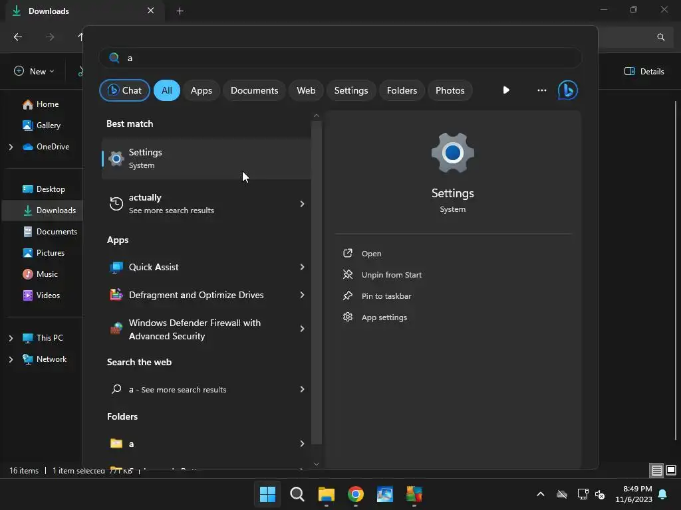Click the muted volume tray icon
The width and height of the screenshot is (681, 510).
point(600,494)
